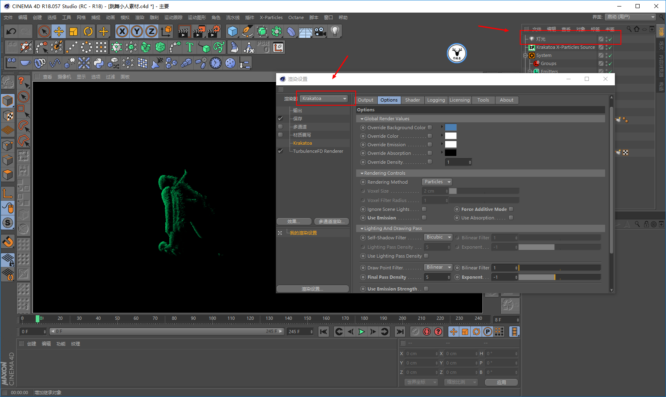Expand the System object tree node

(525, 55)
